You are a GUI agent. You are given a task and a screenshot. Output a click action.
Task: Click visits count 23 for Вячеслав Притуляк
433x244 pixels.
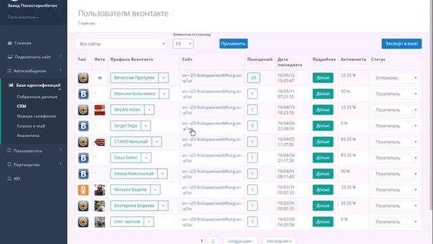click(254, 78)
